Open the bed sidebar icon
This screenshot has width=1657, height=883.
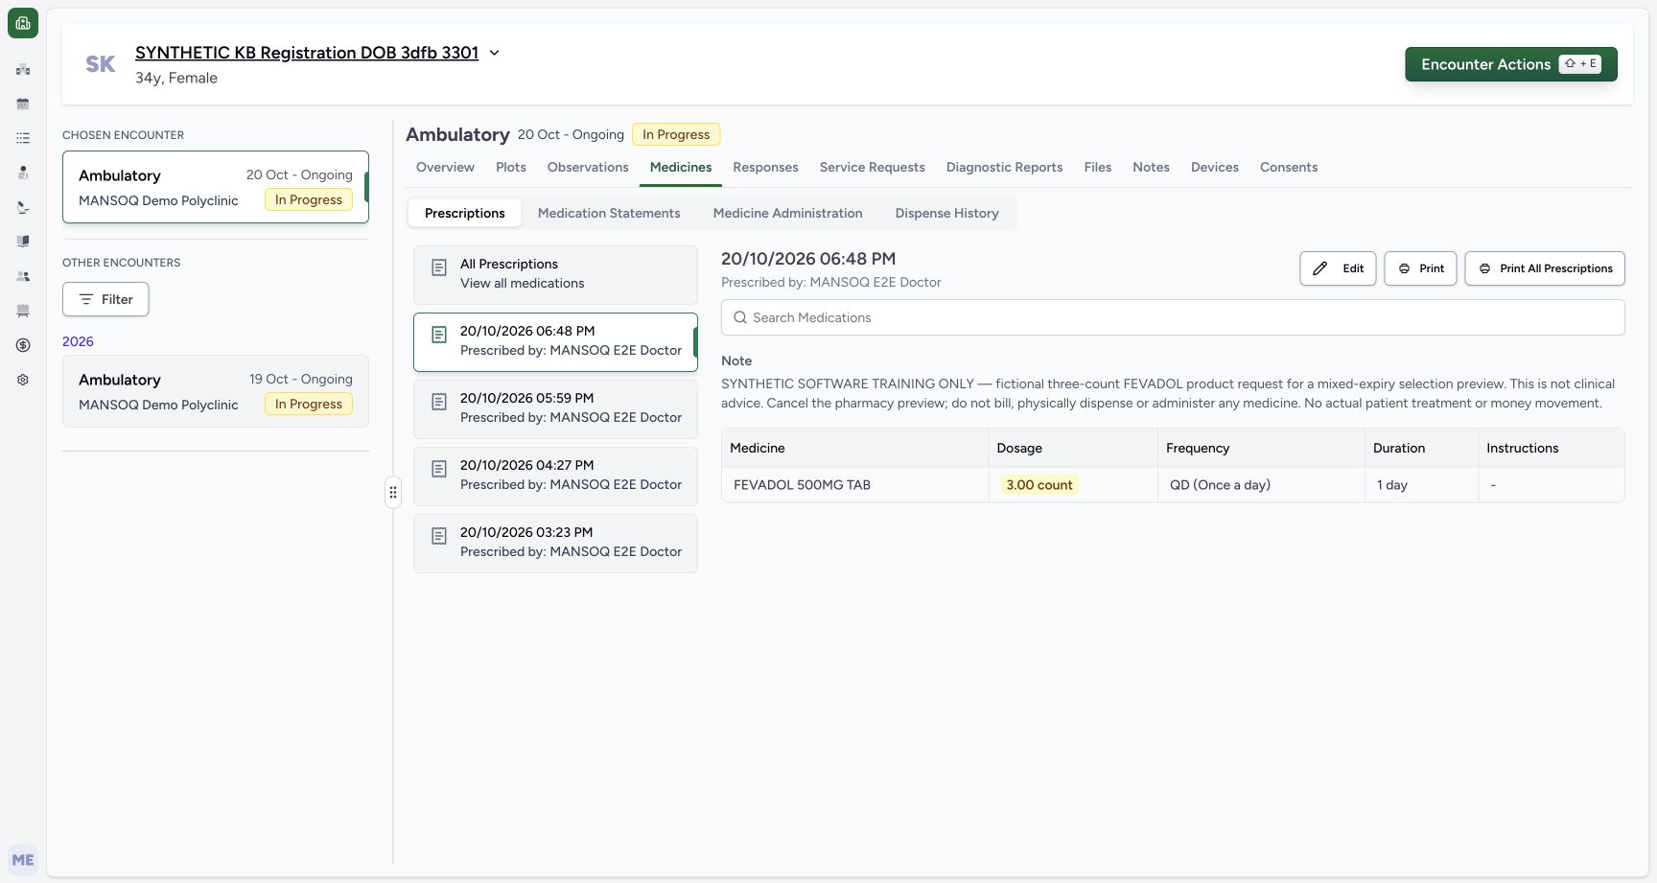click(23, 311)
